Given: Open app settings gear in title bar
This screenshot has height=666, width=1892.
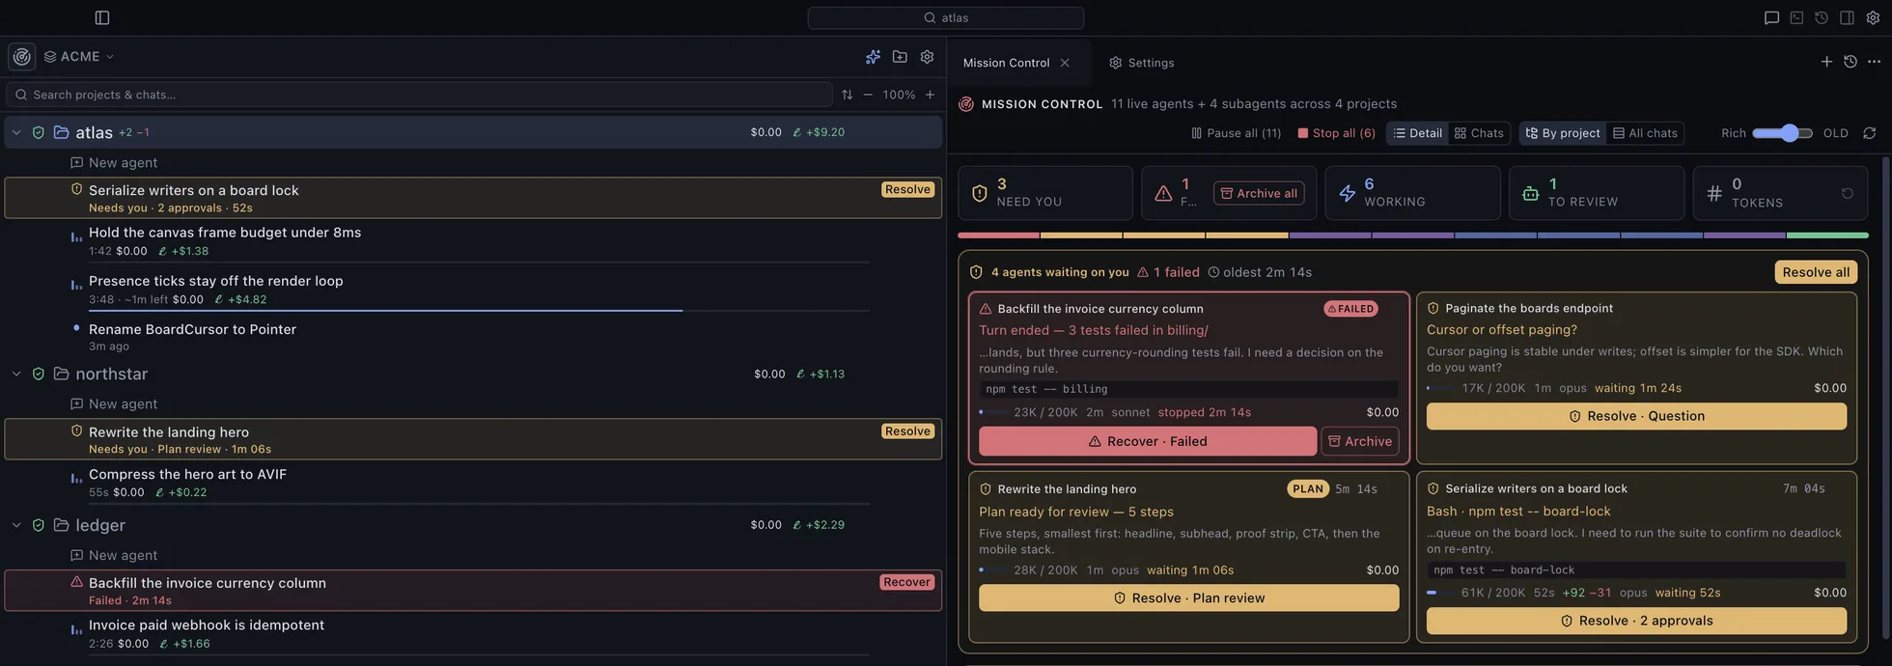Looking at the screenshot, I should pos(1873,17).
